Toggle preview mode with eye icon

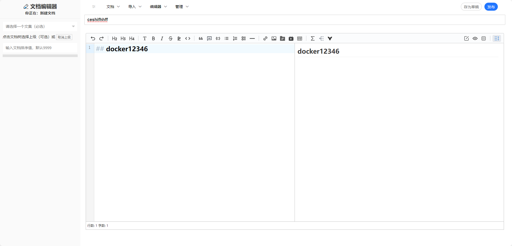pos(475,38)
